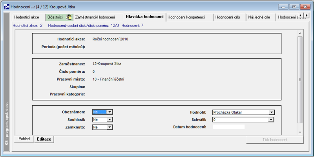Minimize the Hodnocení window
Viewport: 314px width, 157px height.
[x=283, y=7]
